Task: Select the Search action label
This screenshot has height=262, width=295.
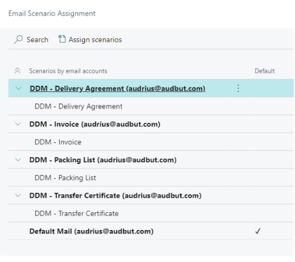Action: (x=38, y=39)
